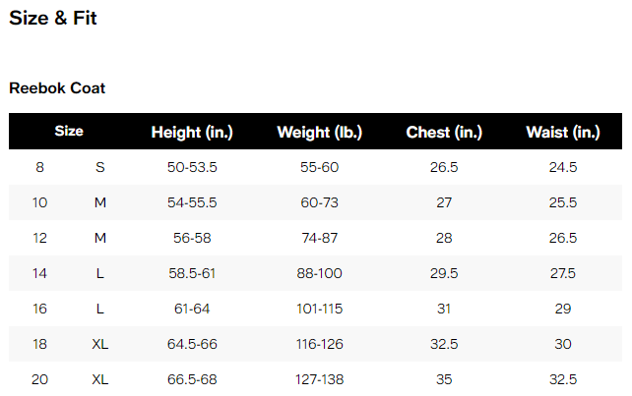Select height value 54-55.5
The image size is (632, 396).
192,202
